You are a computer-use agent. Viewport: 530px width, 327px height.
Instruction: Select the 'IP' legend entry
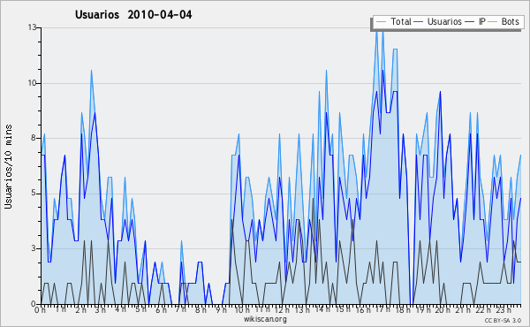[475, 21]
